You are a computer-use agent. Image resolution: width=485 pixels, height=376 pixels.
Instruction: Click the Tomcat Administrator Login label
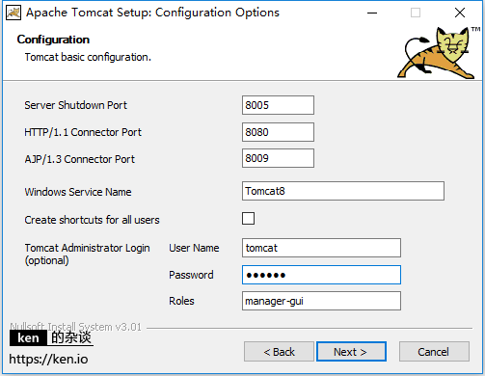tap(87, 254)
